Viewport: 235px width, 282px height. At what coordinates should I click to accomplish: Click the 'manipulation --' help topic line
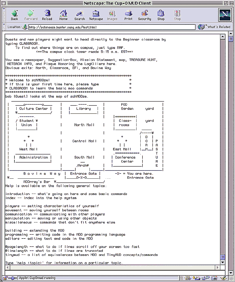(x=51, y=218)
